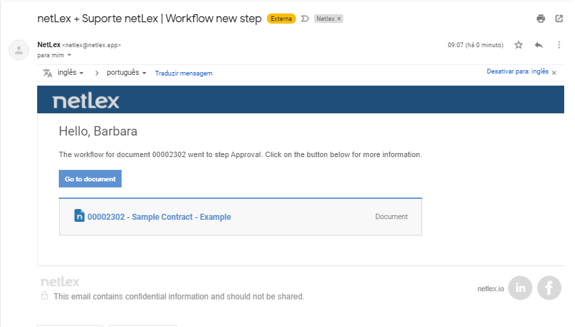Click the workflow step Approval message text

pos(240,154)
